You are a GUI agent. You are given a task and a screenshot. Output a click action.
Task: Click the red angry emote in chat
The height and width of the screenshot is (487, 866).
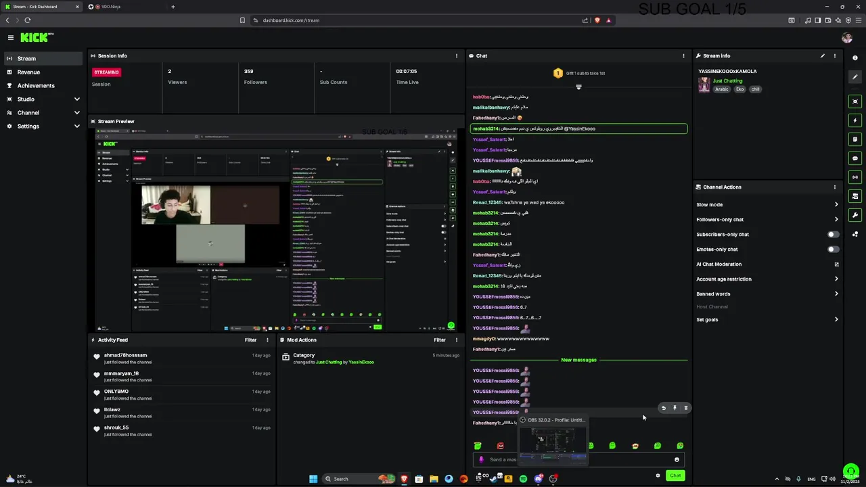500,446
